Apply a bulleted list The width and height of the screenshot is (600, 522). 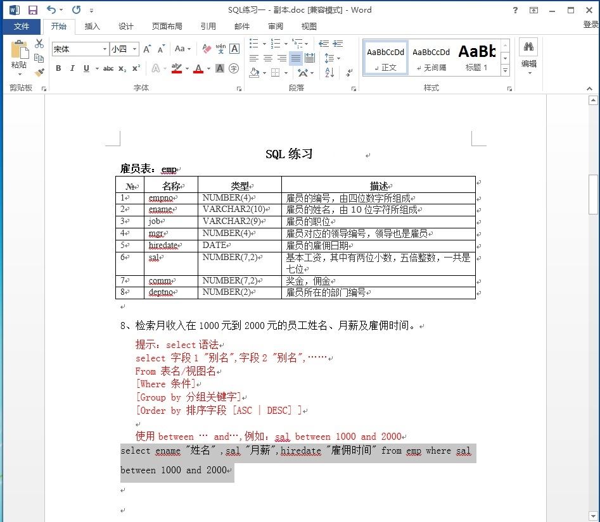point(254,43)
